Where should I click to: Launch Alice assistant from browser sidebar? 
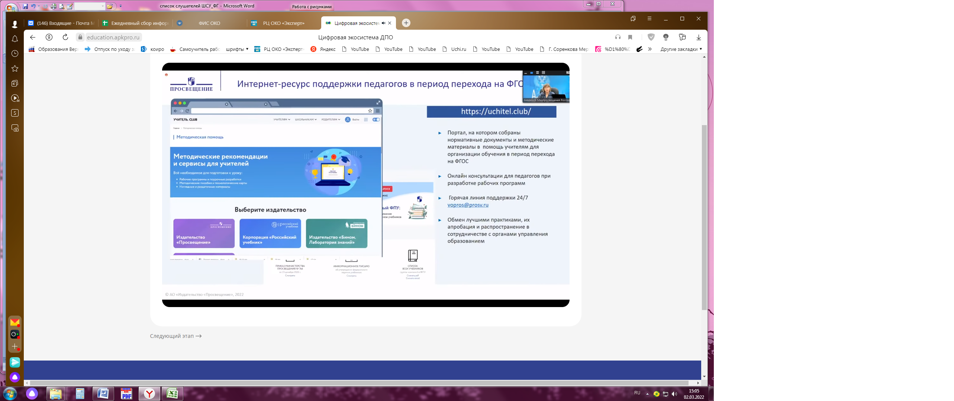15,377
